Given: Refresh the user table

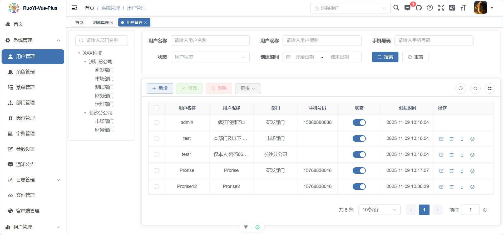Looking at the screenshot, I should 475,88.
